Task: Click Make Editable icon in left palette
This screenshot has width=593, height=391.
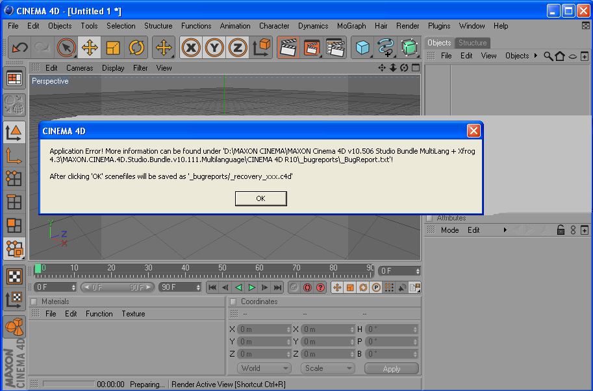Action: point(14,104)
